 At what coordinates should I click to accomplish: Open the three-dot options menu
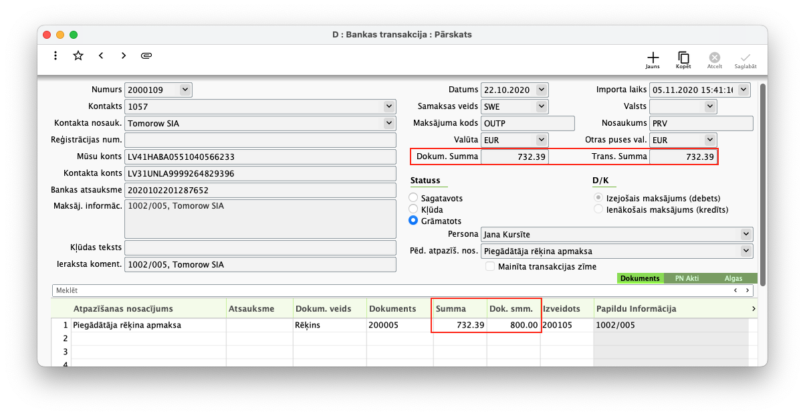click(x=55, y=56)
